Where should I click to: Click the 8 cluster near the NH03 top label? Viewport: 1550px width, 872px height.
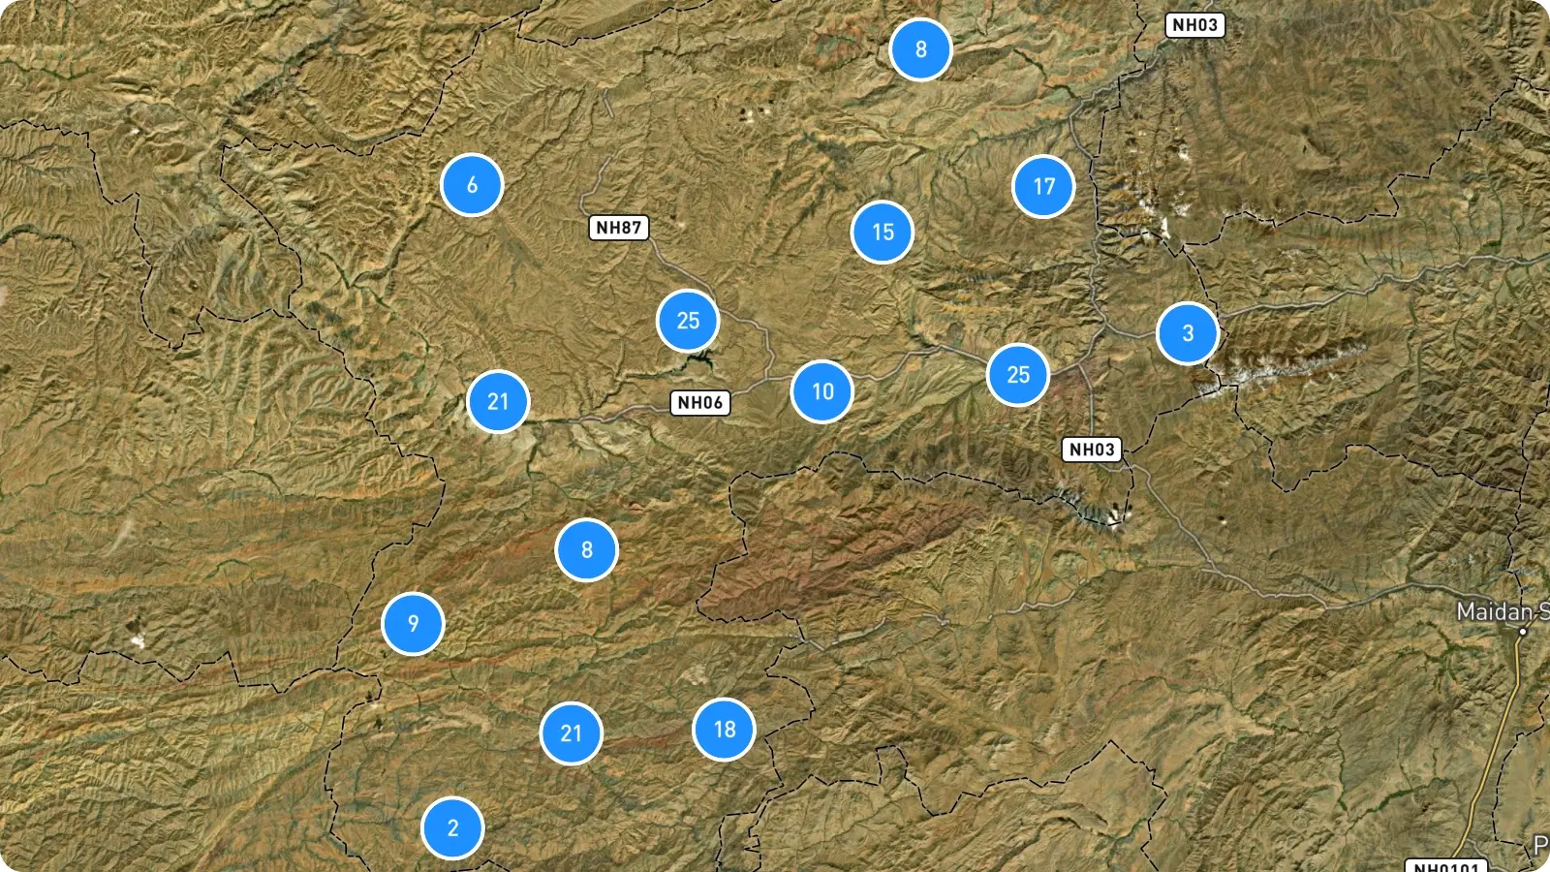pos(921,48)
